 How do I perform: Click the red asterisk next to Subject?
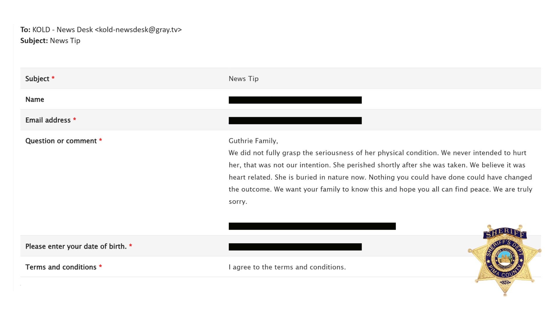(53, 78)
